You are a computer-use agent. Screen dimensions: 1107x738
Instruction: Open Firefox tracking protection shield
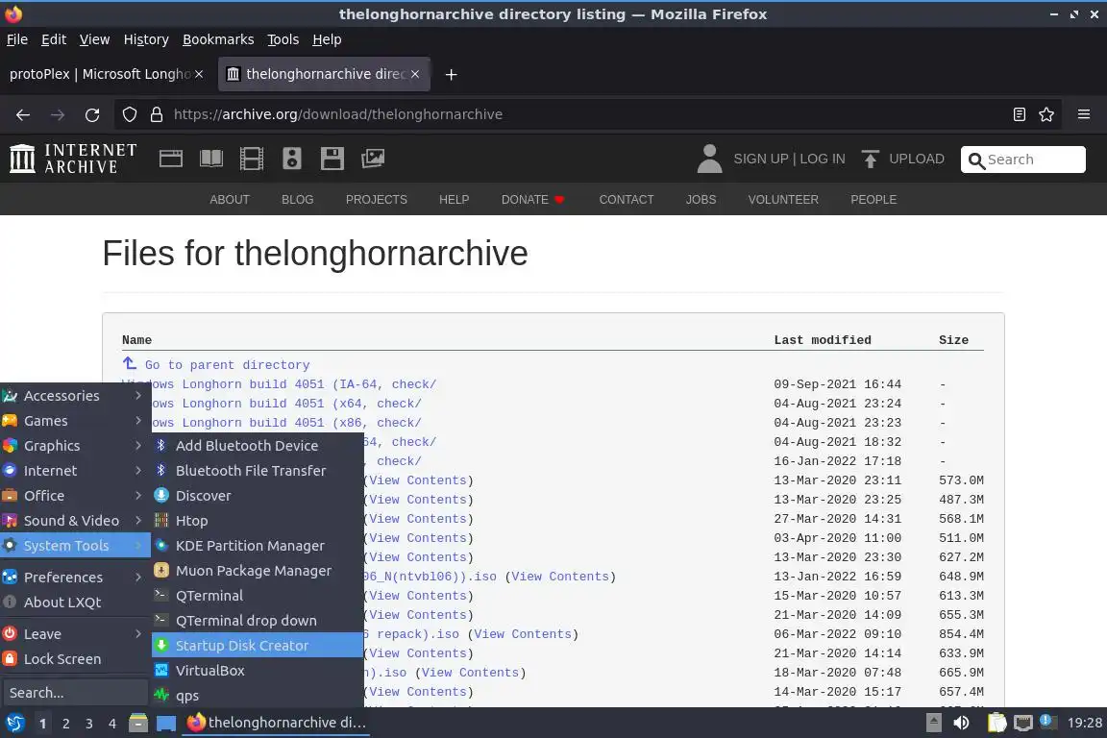tap(129, 114)
